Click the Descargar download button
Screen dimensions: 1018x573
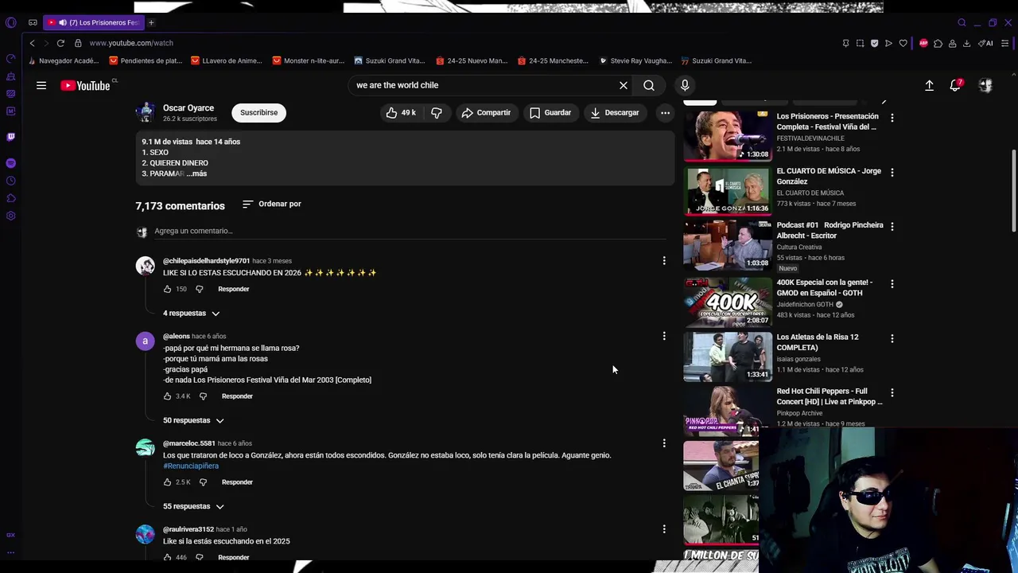coord(615,113)
